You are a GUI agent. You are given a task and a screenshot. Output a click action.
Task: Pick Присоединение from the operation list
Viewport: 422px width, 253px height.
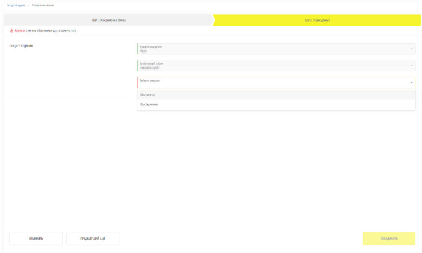click(276, 104)
